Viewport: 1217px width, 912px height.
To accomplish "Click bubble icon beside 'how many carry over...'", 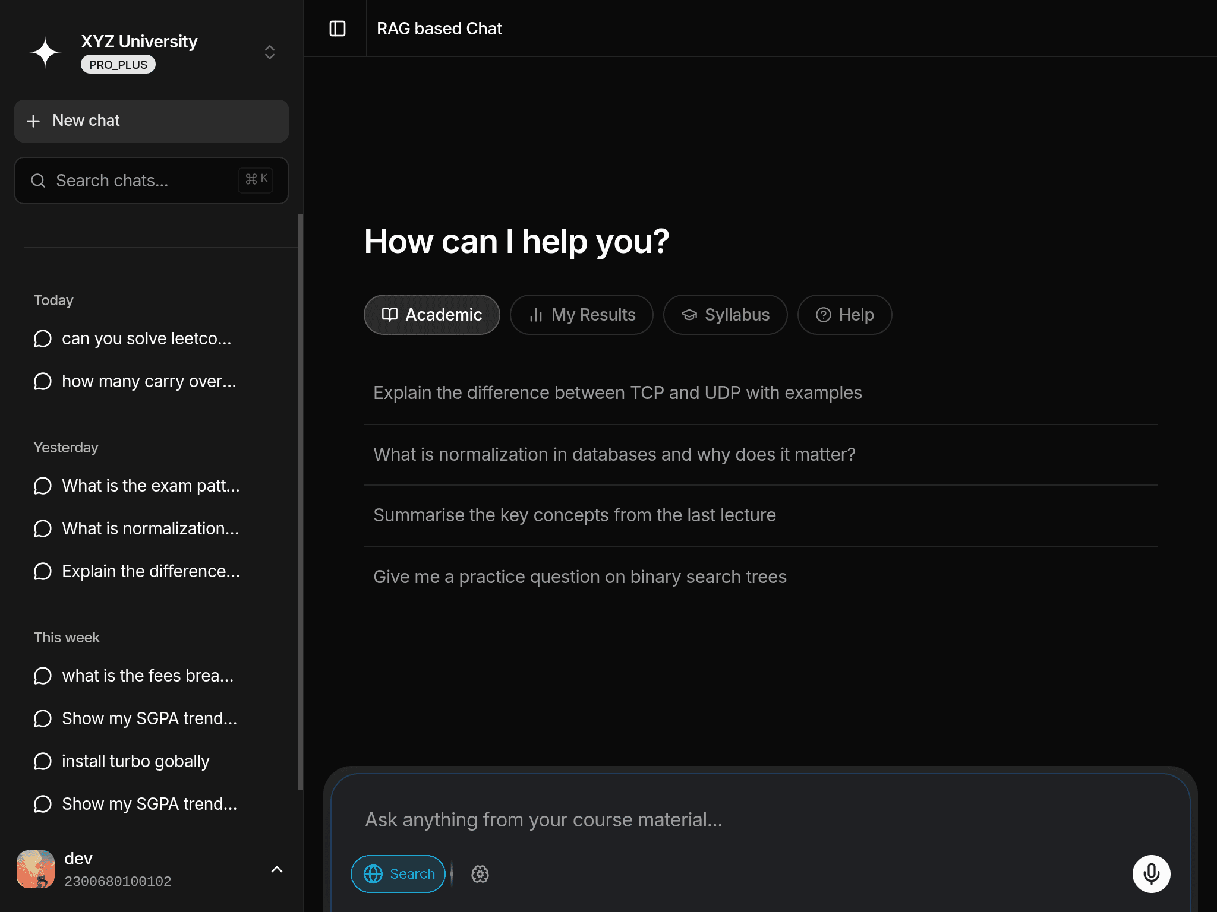I will pos(43,381).
